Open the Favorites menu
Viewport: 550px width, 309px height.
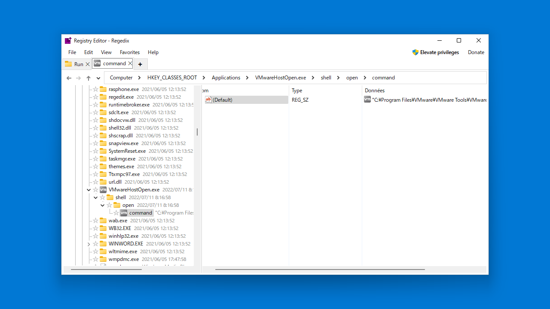130,52
